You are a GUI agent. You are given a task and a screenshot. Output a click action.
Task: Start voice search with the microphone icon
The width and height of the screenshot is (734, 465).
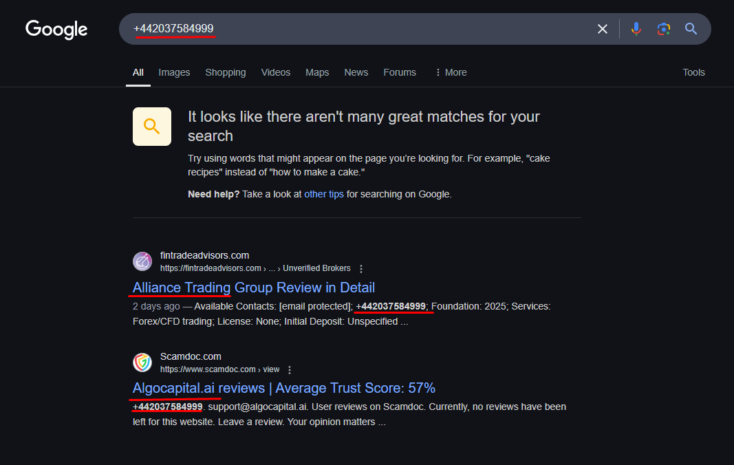(x=636, y=29)
